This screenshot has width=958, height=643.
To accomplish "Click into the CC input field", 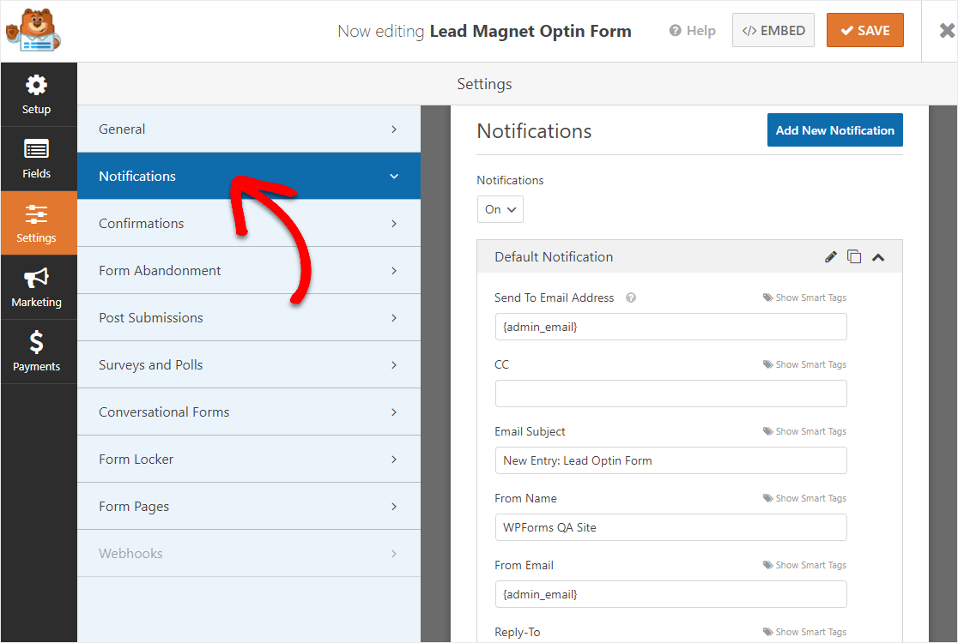I will coord(670,394).
